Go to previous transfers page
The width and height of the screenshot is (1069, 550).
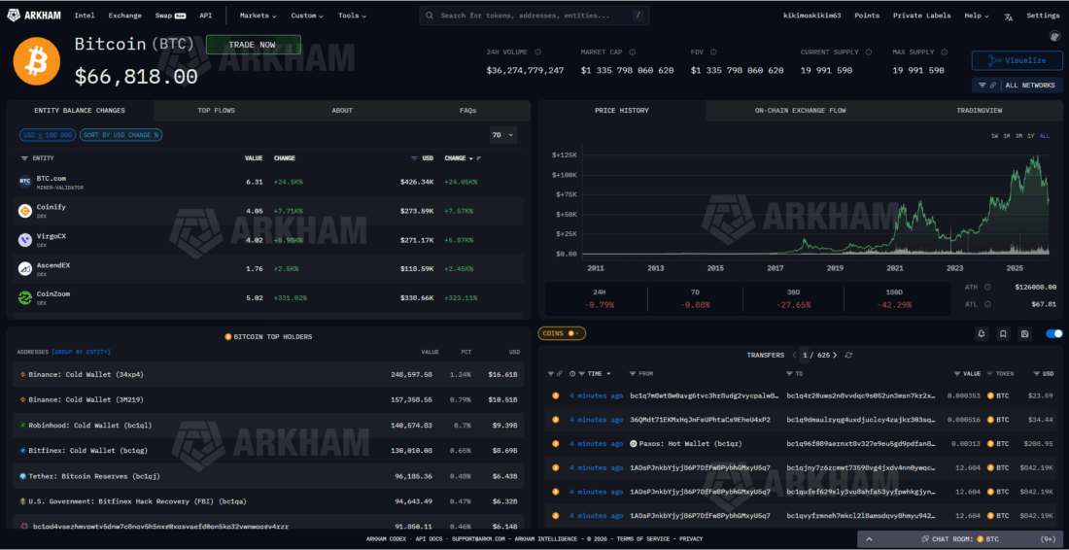pyautogui.click(x=794, y=355)
